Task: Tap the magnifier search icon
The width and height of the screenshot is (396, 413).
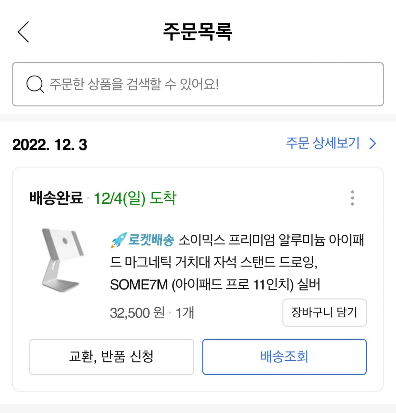Action: (35, 84)
